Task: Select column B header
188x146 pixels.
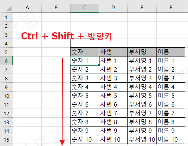Action: click(x=56, y=8)
